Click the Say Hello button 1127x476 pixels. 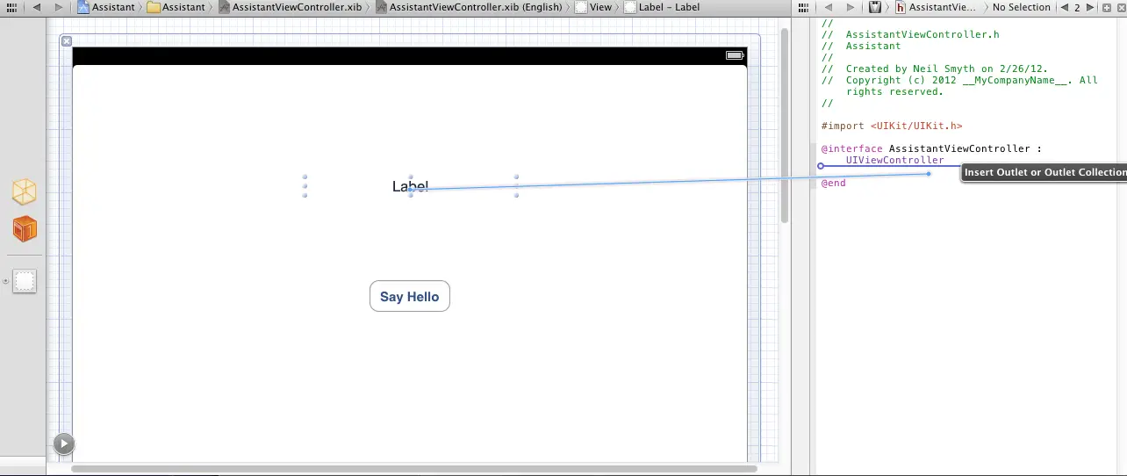coord(409,297)
